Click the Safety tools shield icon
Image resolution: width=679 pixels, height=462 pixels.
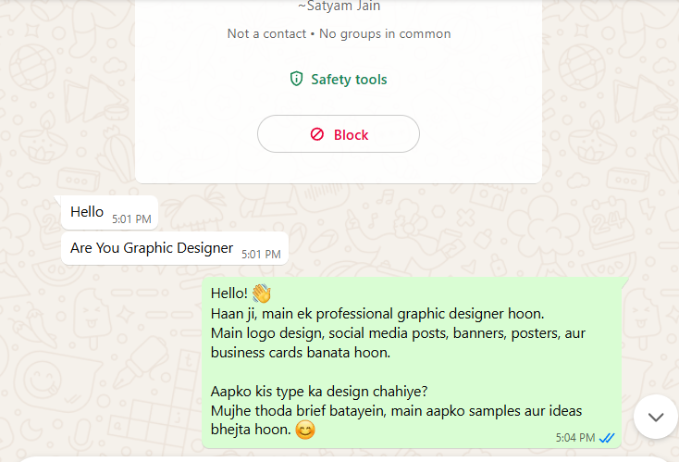[x=296, y=79]
